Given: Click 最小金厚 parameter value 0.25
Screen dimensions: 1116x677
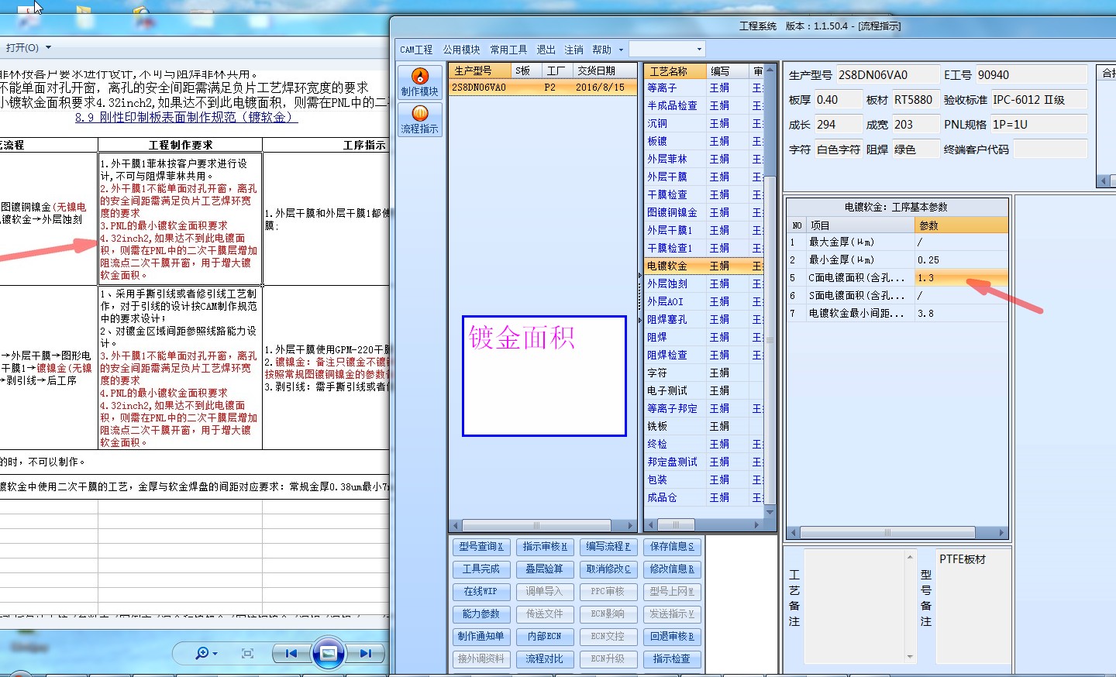Looking at the screenshot, I should pos(961,259).
